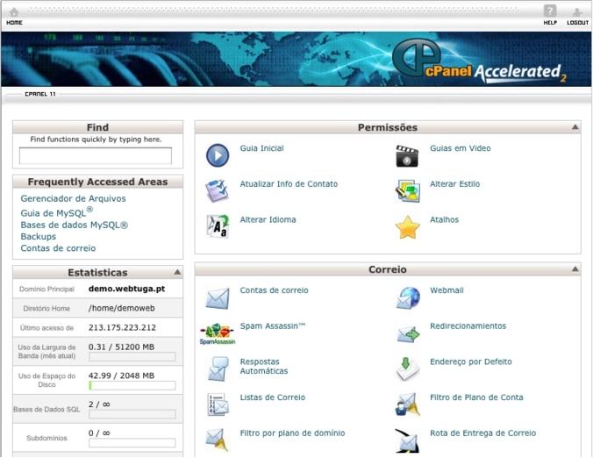The width and height of the screenshot is (593, 458).
Task: Click the CPANEL 11 breadcrumb label
Action: (x=40, y=94)
